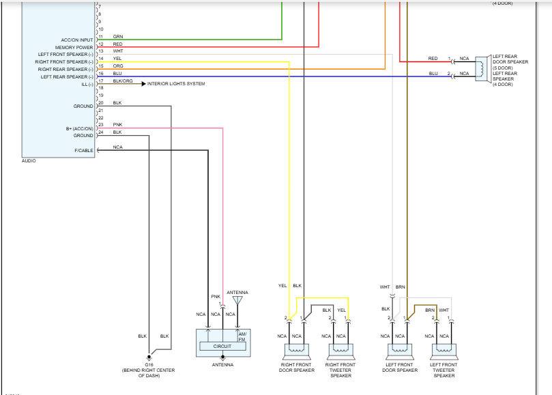Select the RIGHT FRONT SPEAKER (-) label
Viewport: 552px width, 395px height.
pyautogui.click(x=64, y=62)
